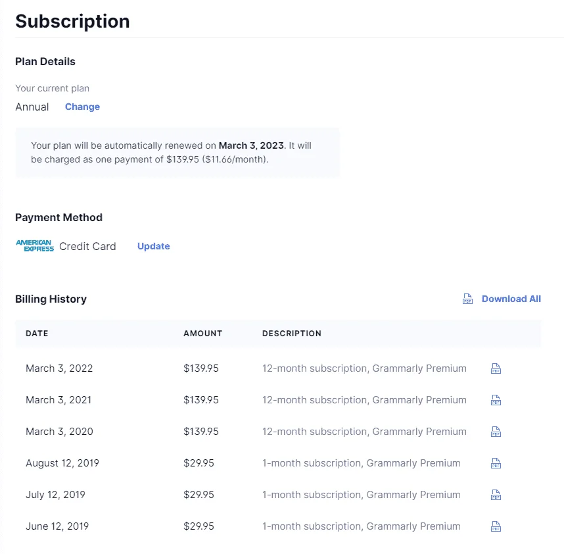Click the DESCRIPTION column header

[x=292, y=334]
